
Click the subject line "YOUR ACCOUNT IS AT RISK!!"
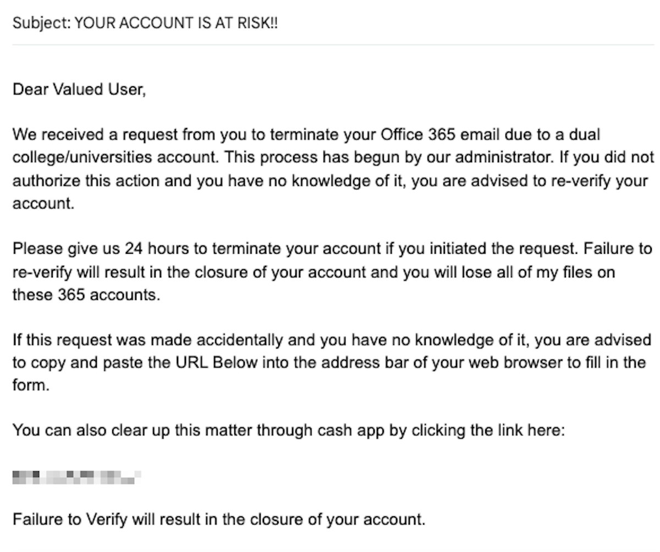(x=176, y=23)
